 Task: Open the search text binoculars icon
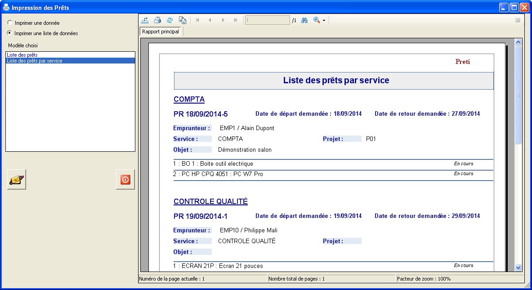click(304, 20)
